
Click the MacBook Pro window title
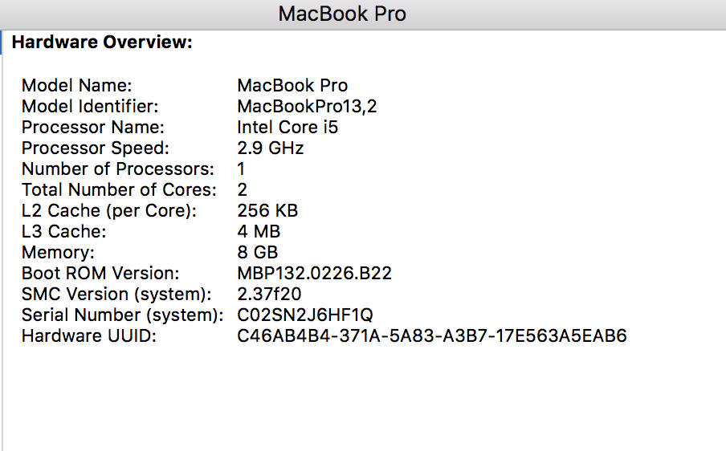tap(342, 14)
